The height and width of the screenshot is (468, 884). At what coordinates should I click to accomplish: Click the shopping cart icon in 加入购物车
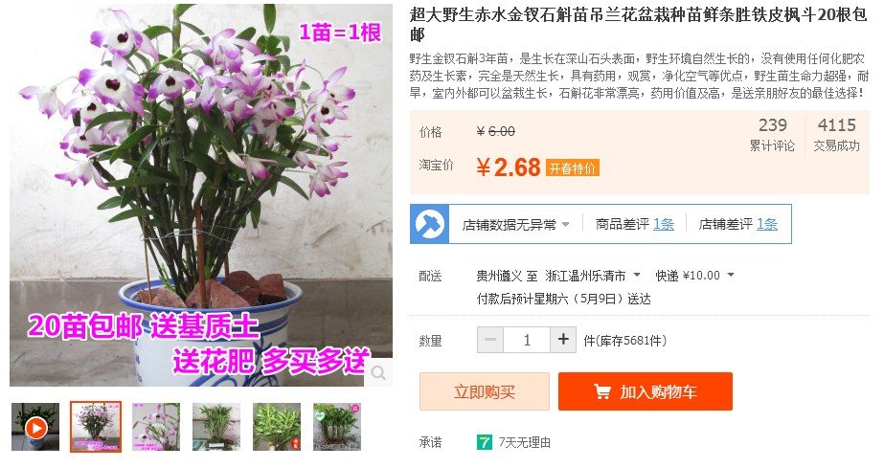coord(602,391)
